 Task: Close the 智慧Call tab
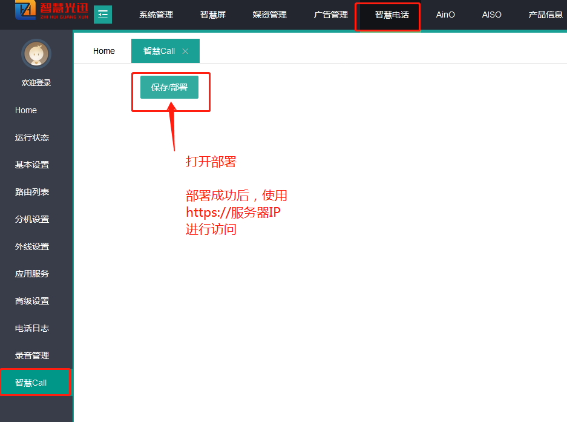click(185, 51)
